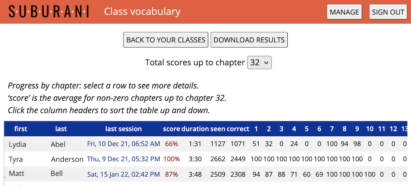
Task: Click the Suburani logo
Action: coord(49,12)
